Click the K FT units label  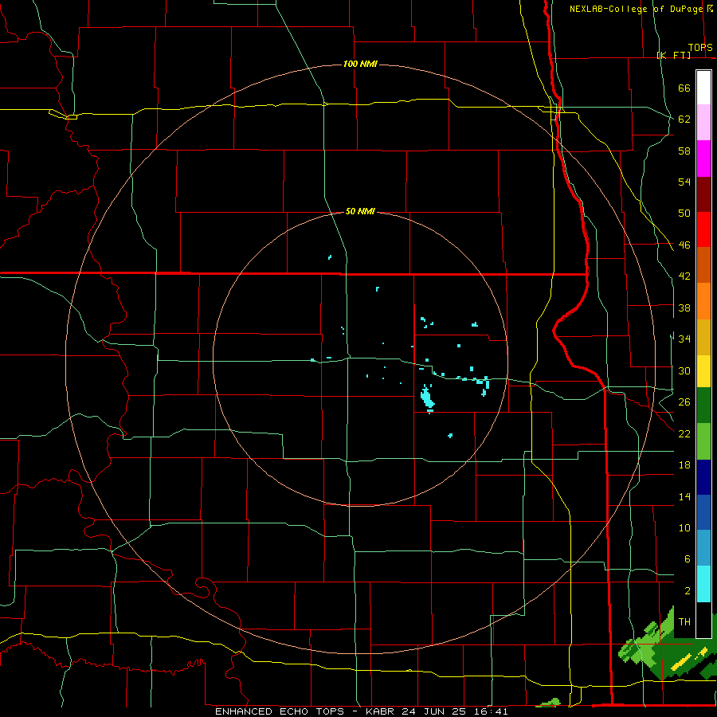pos(673,55)
